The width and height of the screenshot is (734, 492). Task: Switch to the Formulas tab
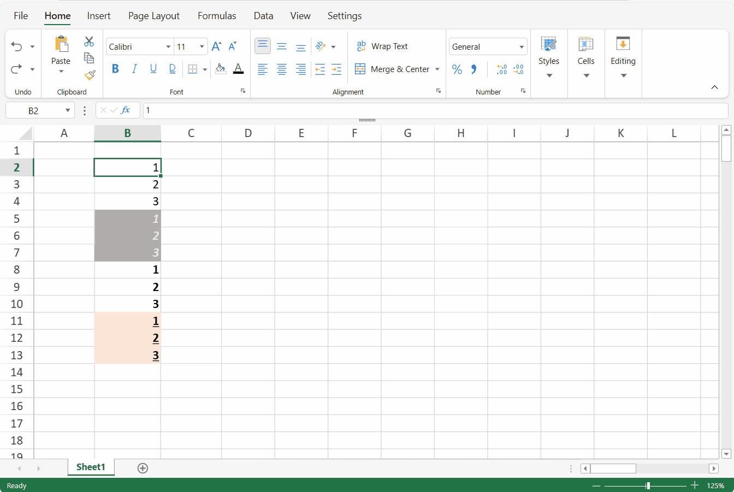(x=217, y=16)
